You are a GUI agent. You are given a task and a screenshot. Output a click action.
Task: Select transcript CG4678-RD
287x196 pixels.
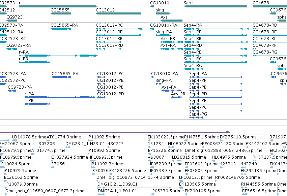pos(270,29)
